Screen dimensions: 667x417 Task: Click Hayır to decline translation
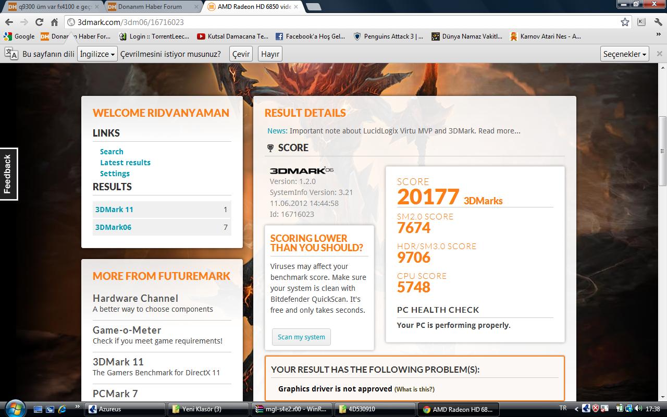pos(270,54)
